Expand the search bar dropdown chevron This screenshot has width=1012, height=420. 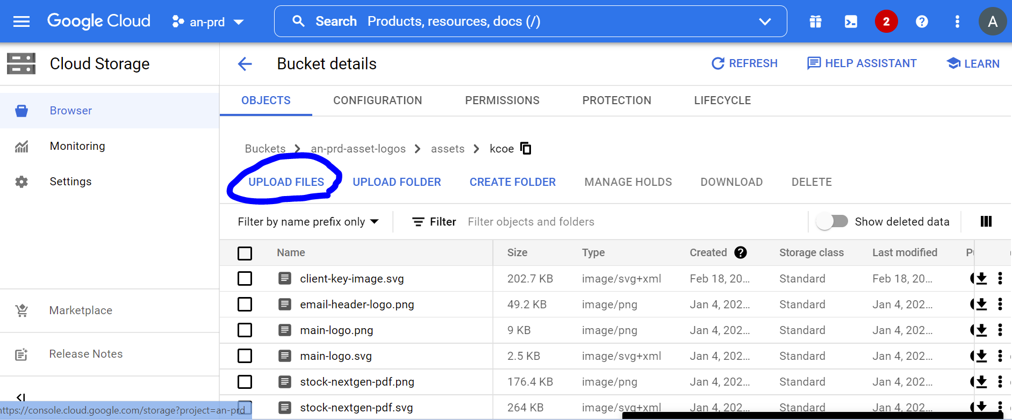point(765,21)
